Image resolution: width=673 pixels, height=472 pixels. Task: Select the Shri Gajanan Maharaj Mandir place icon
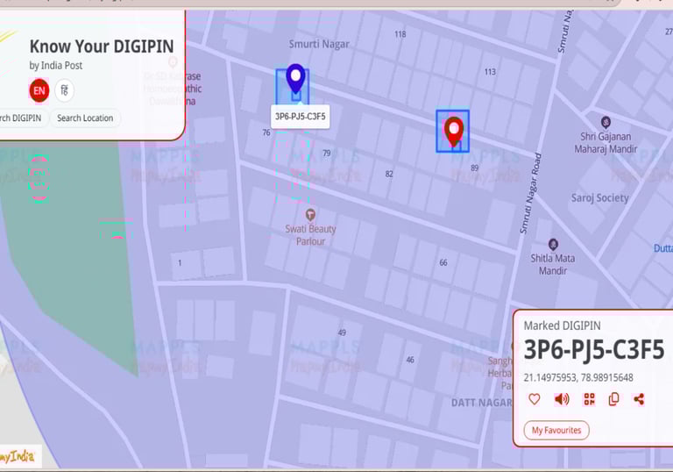click(x=606, y=123)
